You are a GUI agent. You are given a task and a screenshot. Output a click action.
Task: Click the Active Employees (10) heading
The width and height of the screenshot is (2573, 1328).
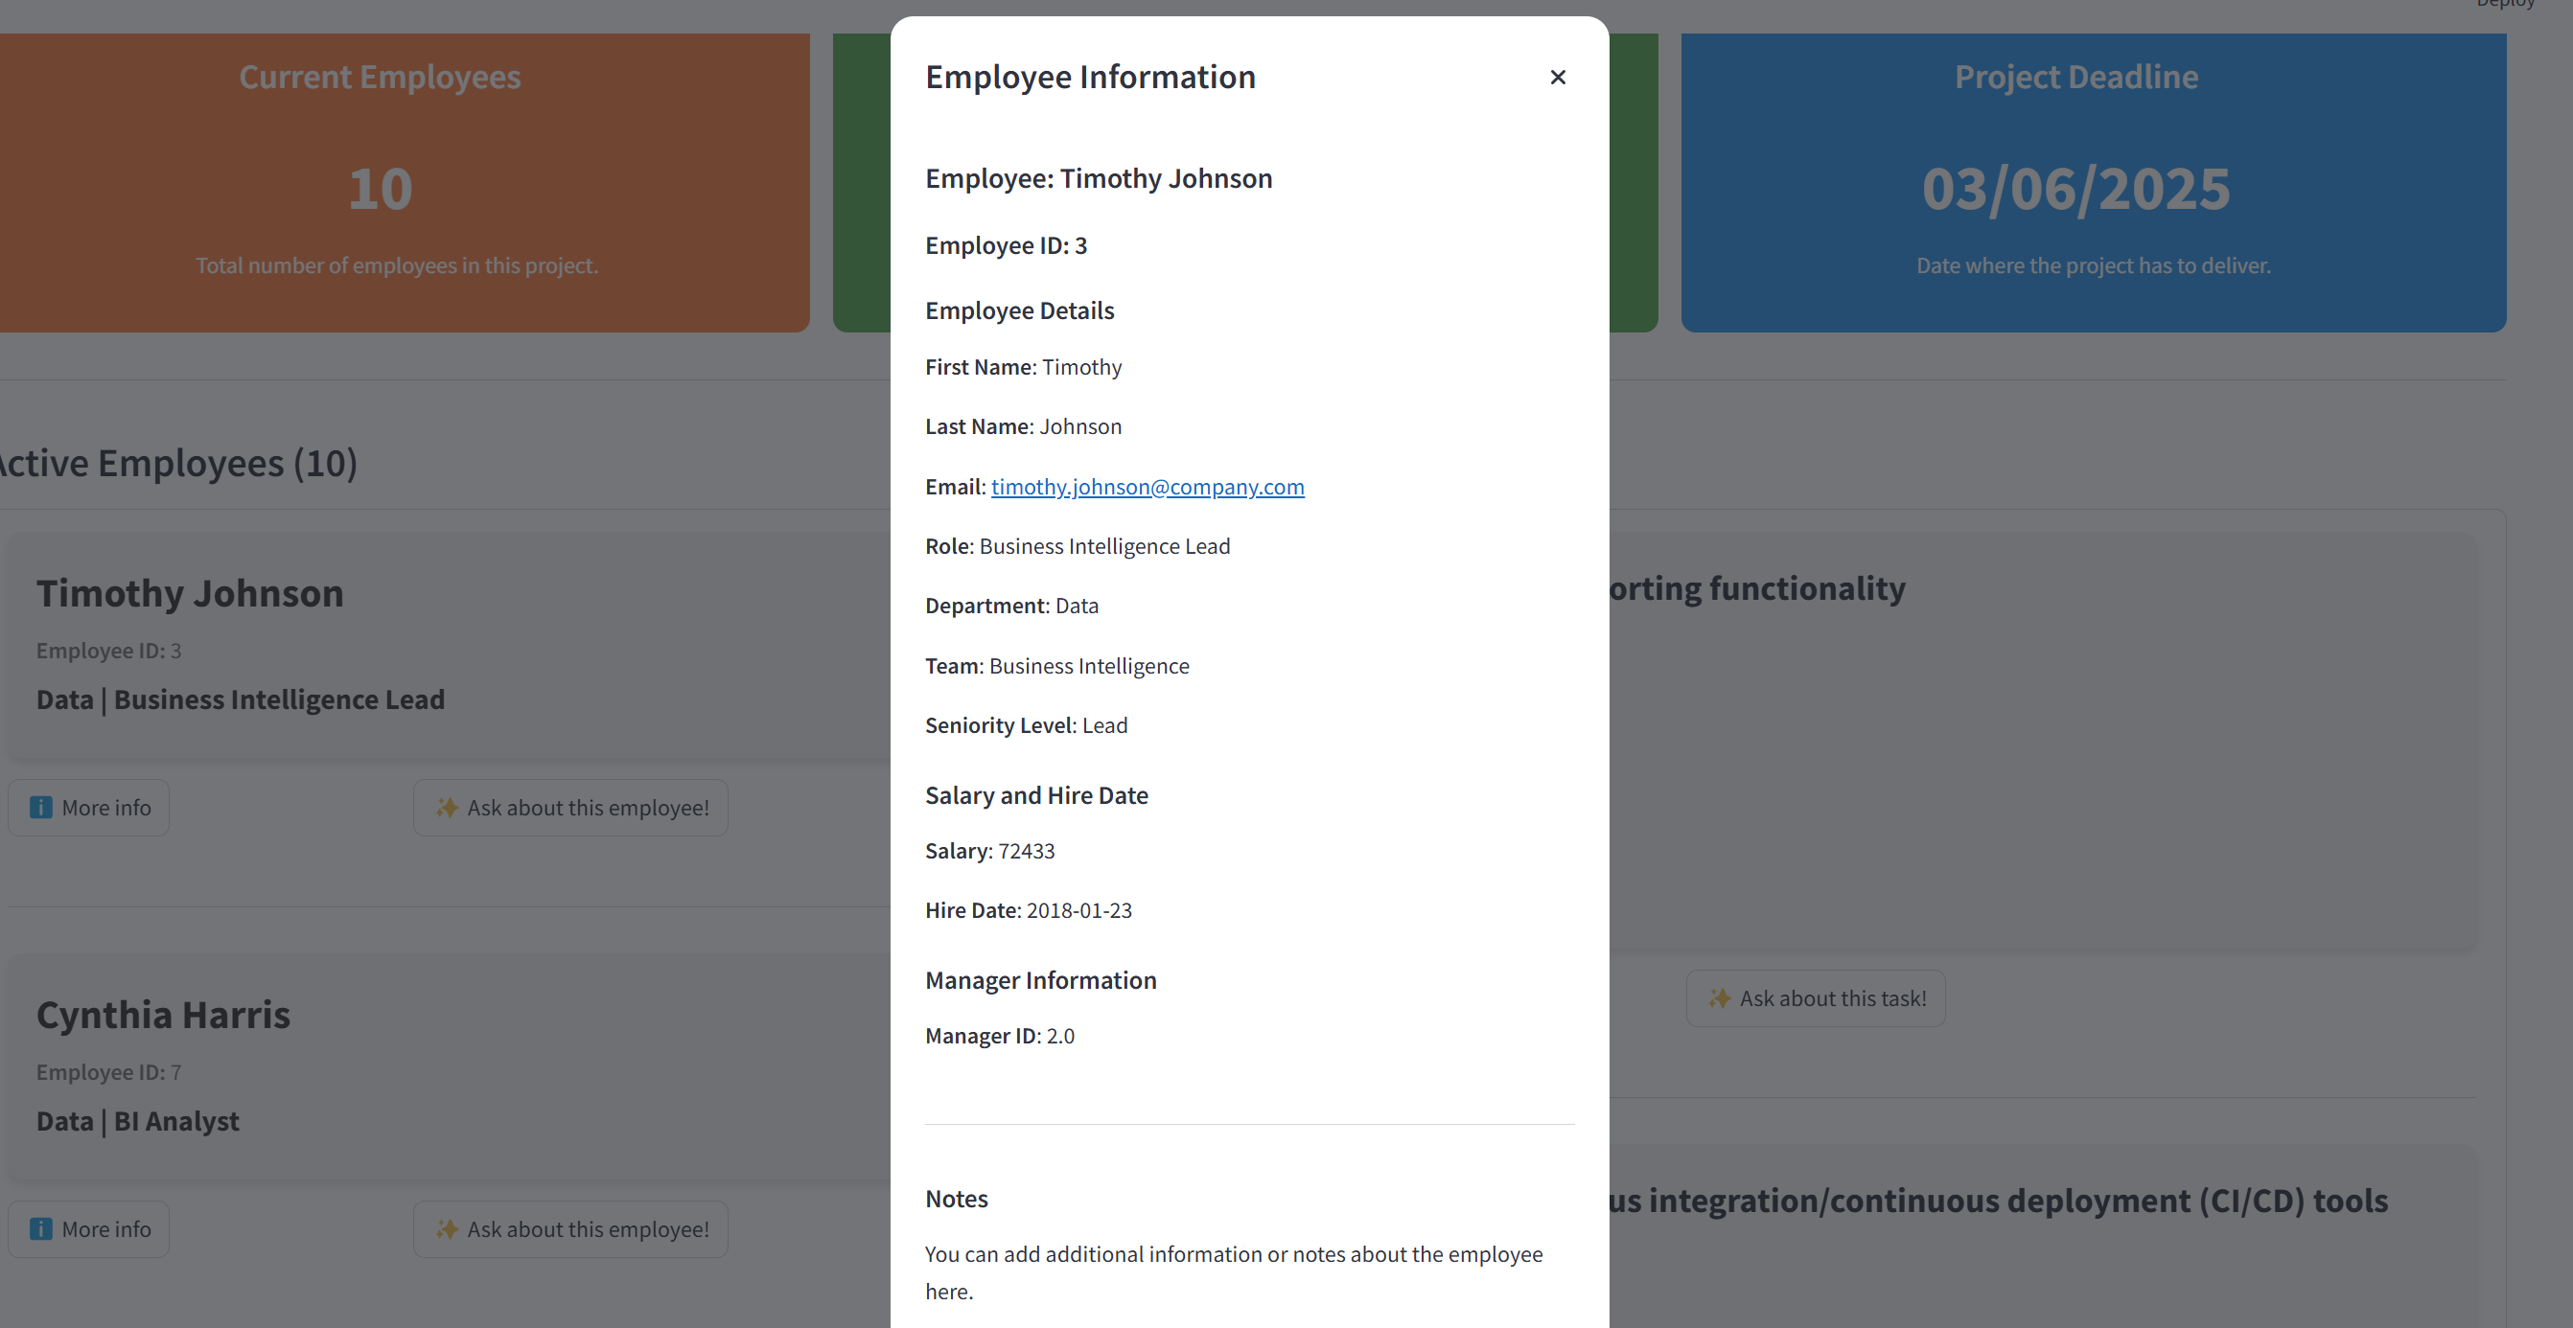click(x=177, y=464)
